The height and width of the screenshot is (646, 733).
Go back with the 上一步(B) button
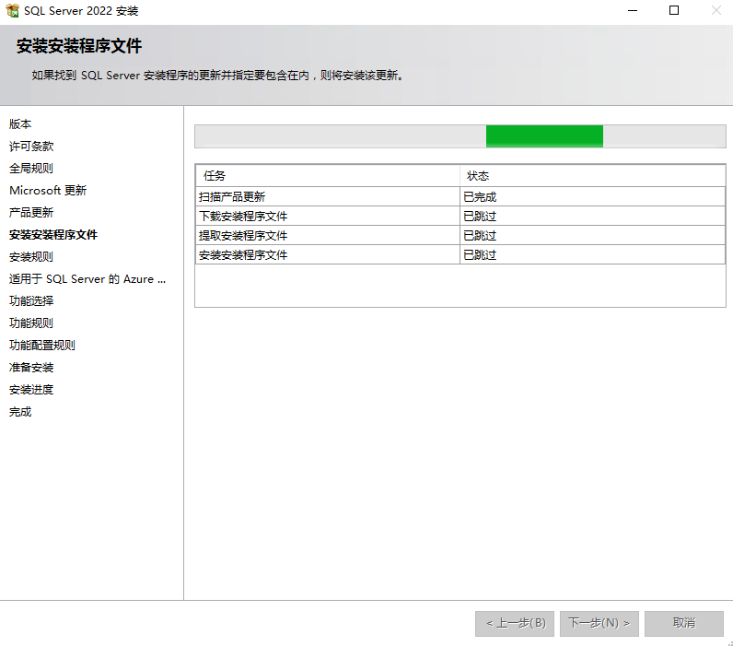(x=515, y=624)
